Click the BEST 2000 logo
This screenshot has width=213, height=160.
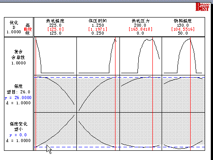coord(202,7)
